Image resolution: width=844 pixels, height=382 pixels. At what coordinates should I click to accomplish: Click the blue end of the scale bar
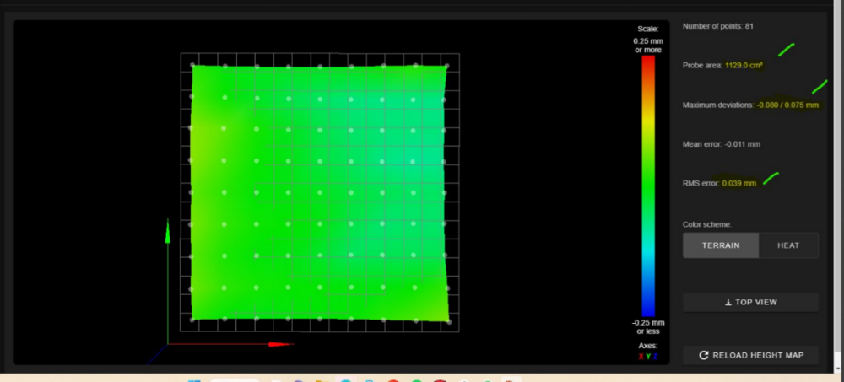pos(648,312)
